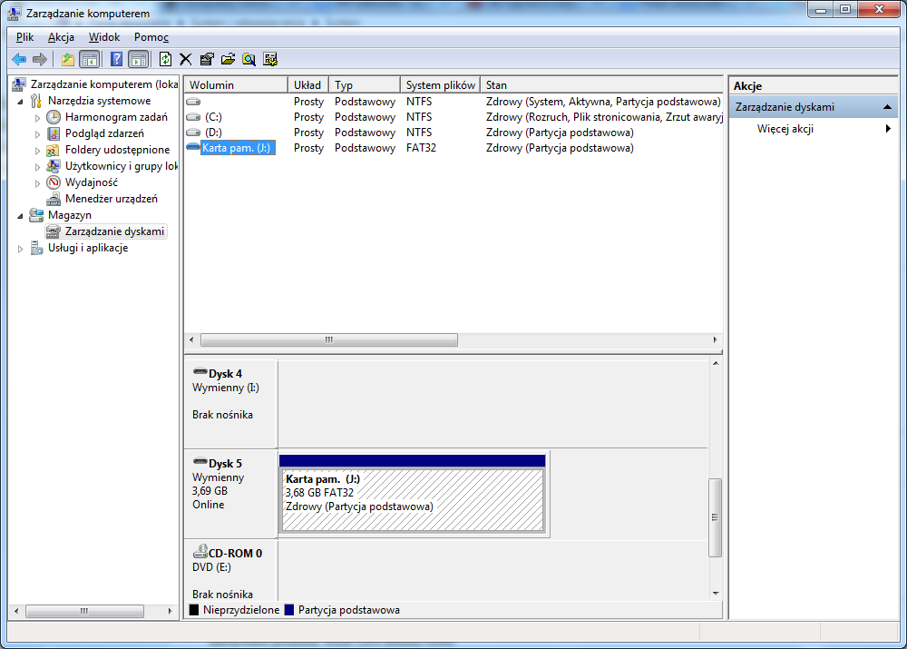907x649 pixels.
Task: Collapse the Zarządzanie dyskami actions section
Action: click(x=887, y=107)
